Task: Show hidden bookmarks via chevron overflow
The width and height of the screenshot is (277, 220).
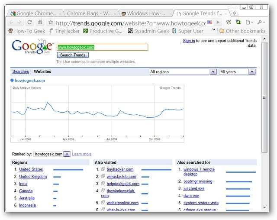Action: [213, 31]
